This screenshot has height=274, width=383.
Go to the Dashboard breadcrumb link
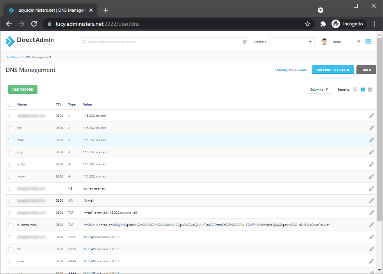pos(14,57)
